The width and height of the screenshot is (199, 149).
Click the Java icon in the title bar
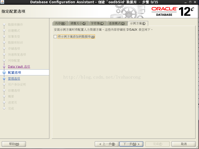[x=2, y=2]
